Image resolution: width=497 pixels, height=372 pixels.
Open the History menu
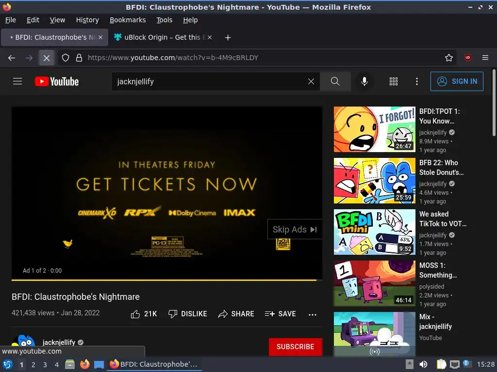(x=87, y=20)
